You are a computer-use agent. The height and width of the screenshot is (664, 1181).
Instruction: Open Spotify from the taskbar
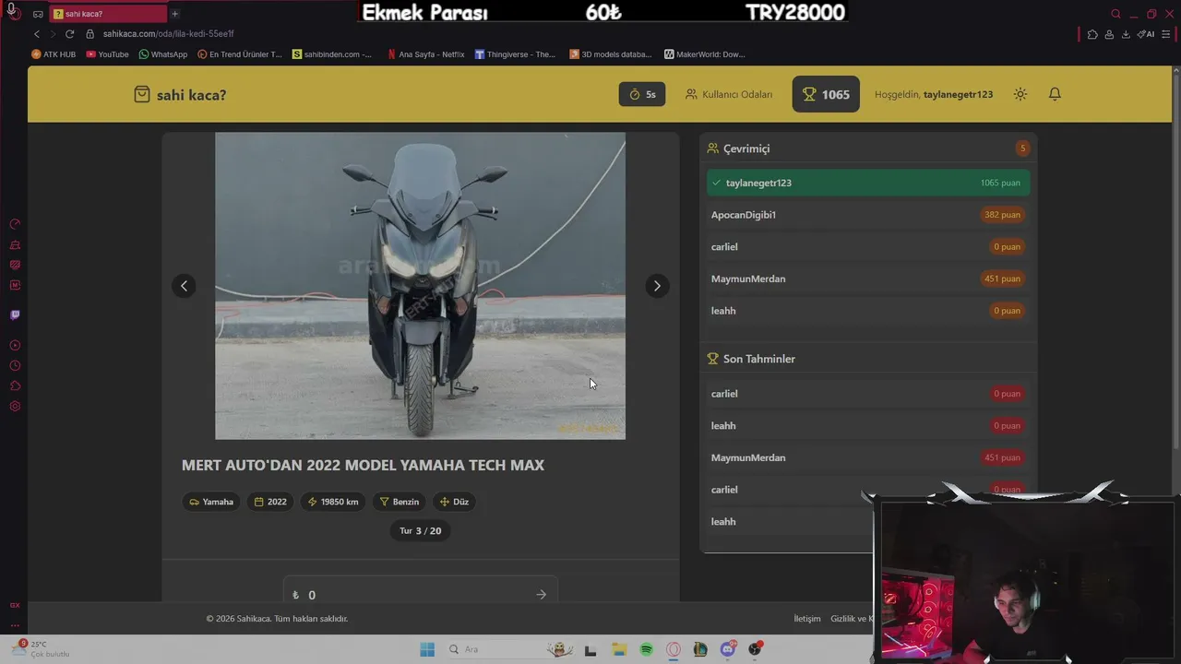(647, 649)
